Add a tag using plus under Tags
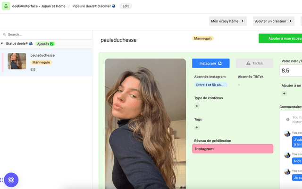This screenshot has width=302, height=189. 197,127
